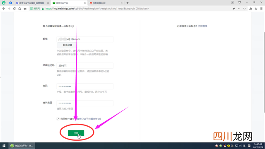Click the 确认密码 confirm password field
Viewport: 265px width, 149px height.
(85, 103)
